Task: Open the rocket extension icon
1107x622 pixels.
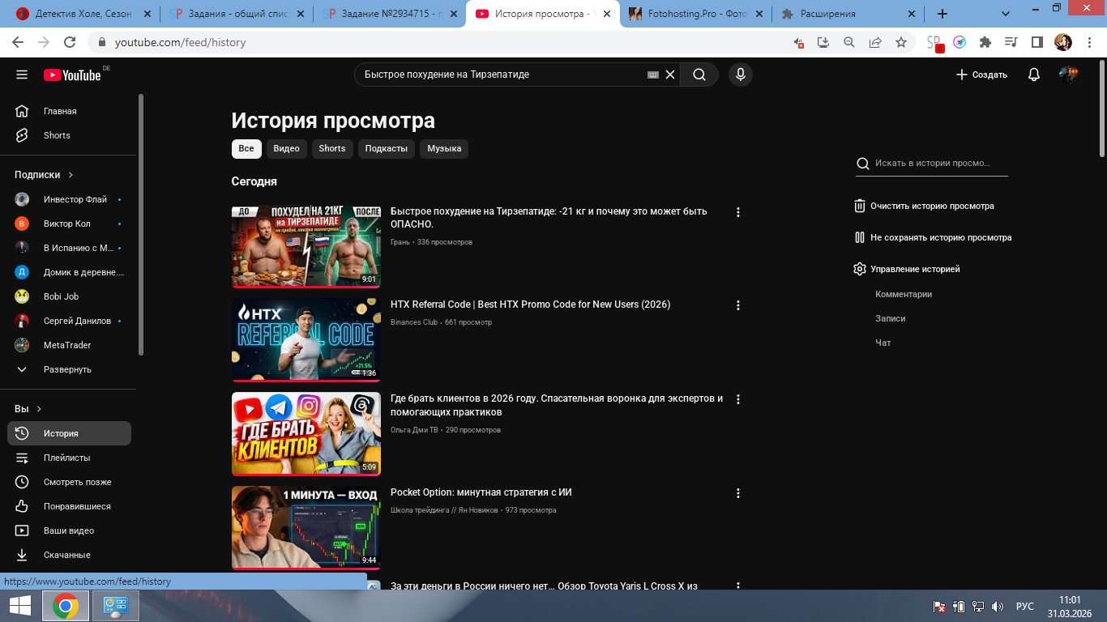Action: coord(960,42)
